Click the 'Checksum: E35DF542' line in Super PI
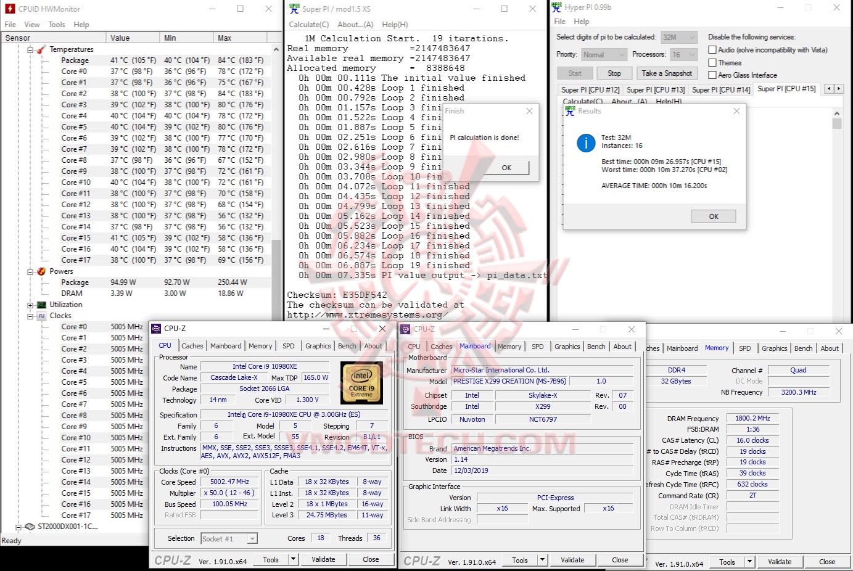Screen dimensions: 853x571 coord(337,295)
